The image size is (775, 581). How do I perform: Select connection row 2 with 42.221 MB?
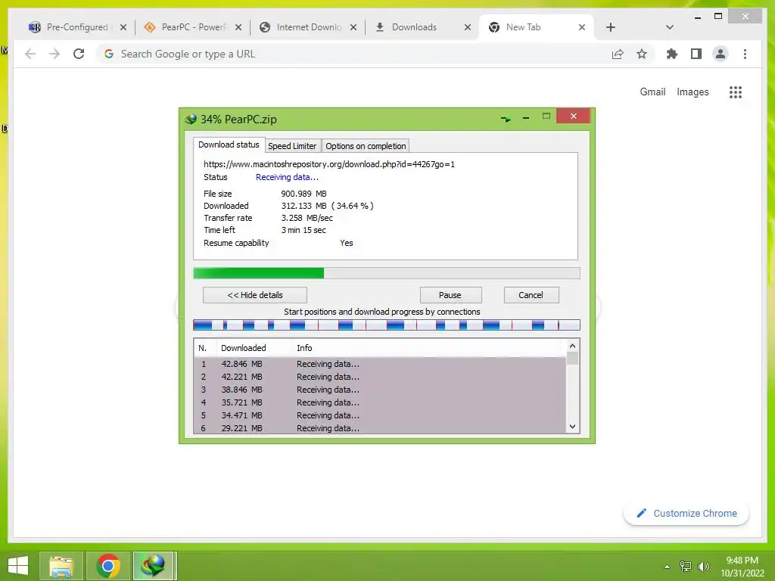pyautogui.click(x=380, y=377)
